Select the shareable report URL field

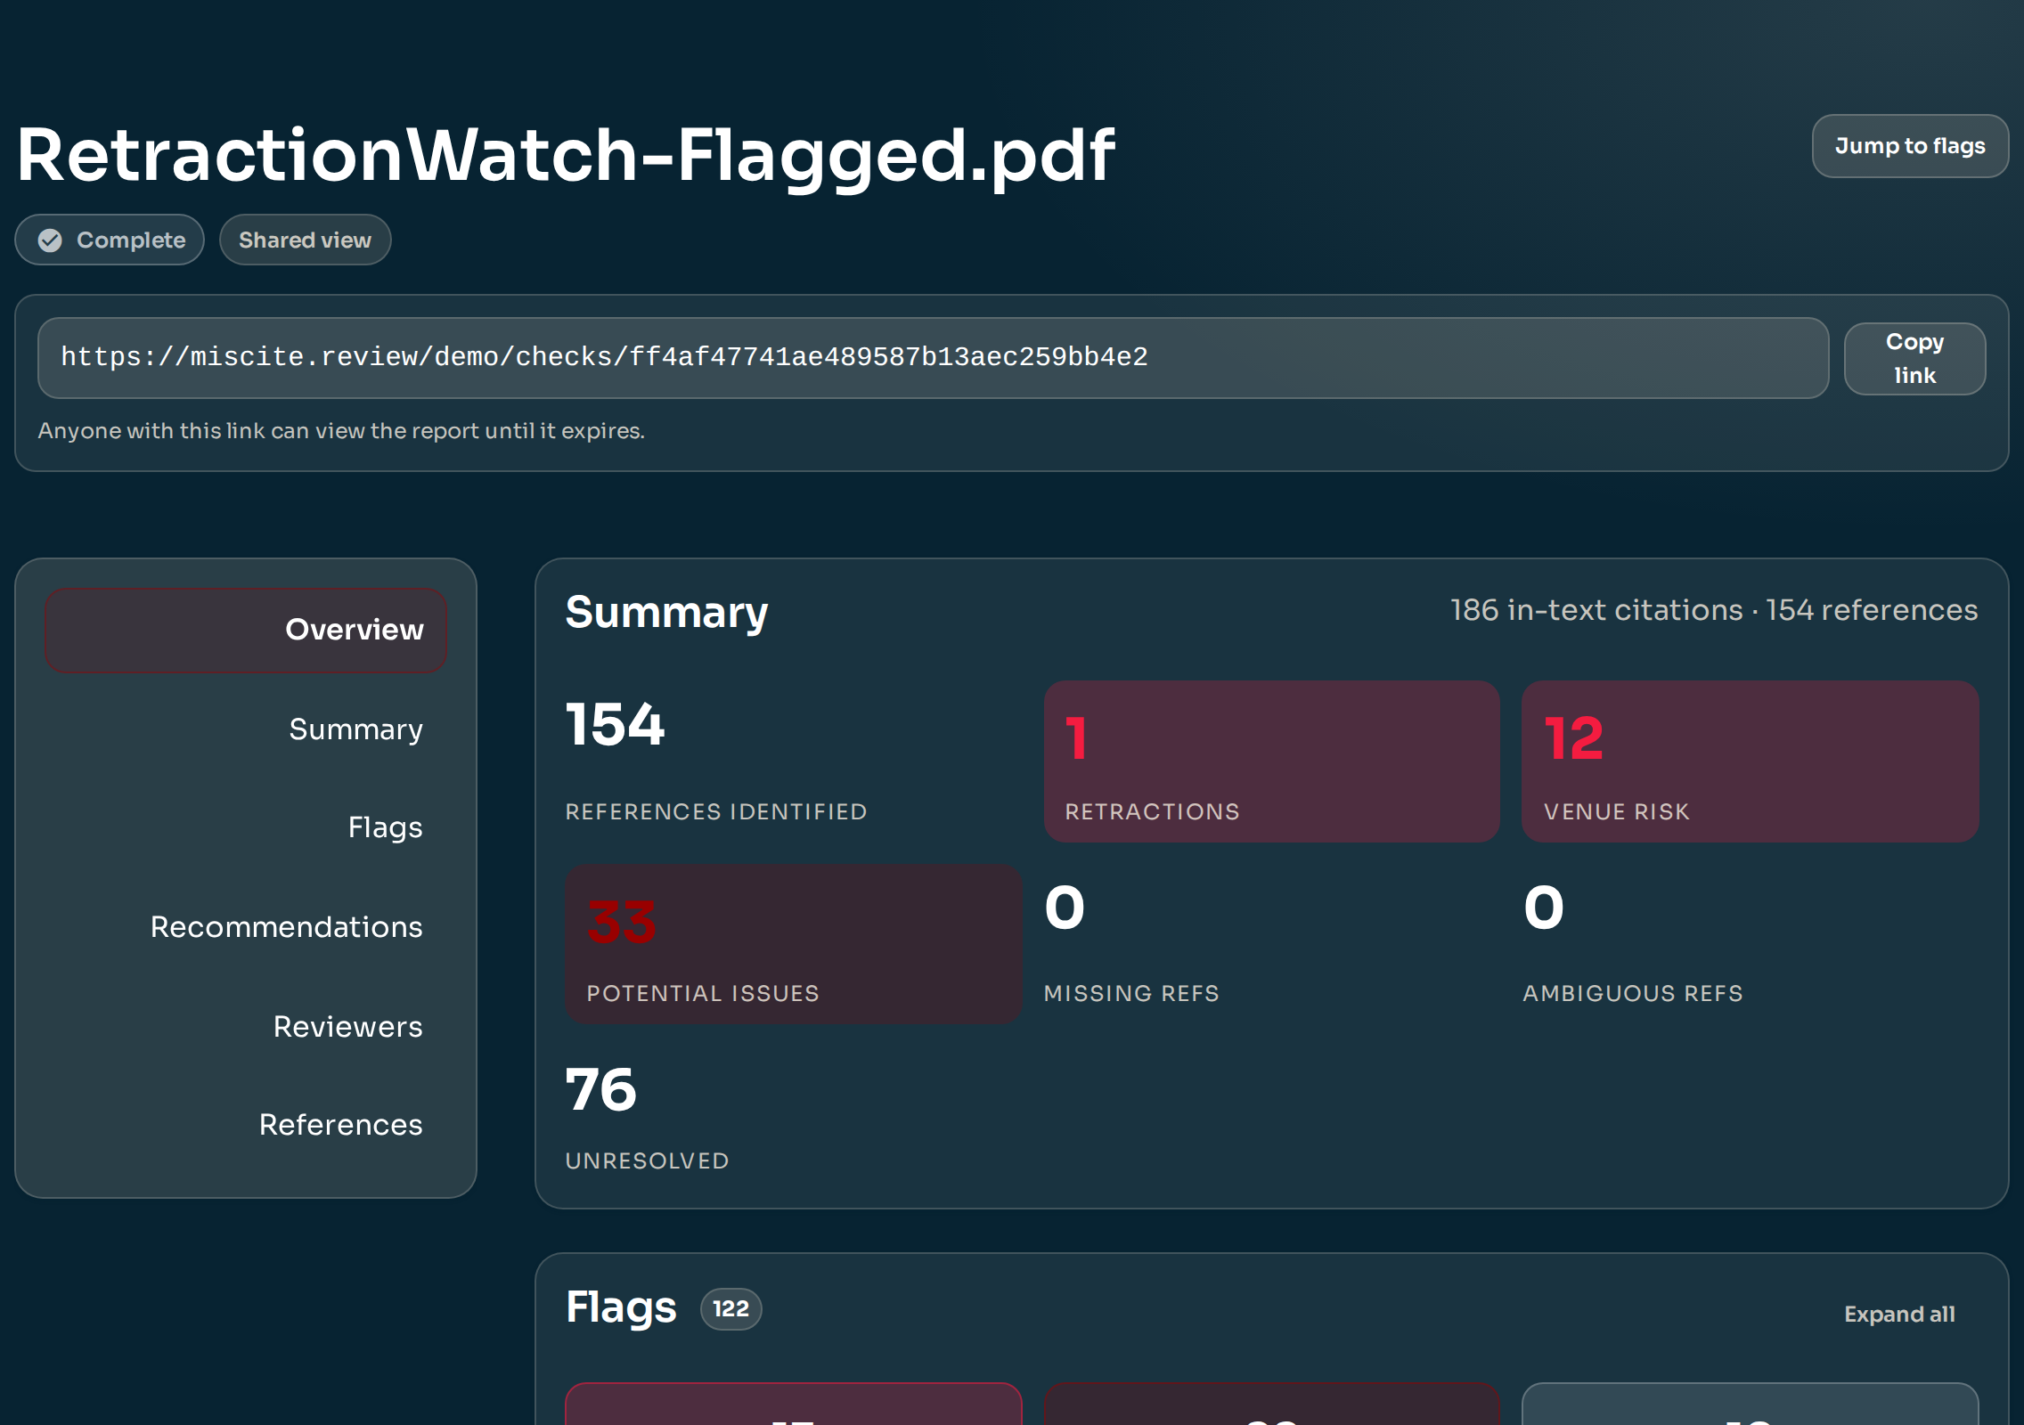932,358
